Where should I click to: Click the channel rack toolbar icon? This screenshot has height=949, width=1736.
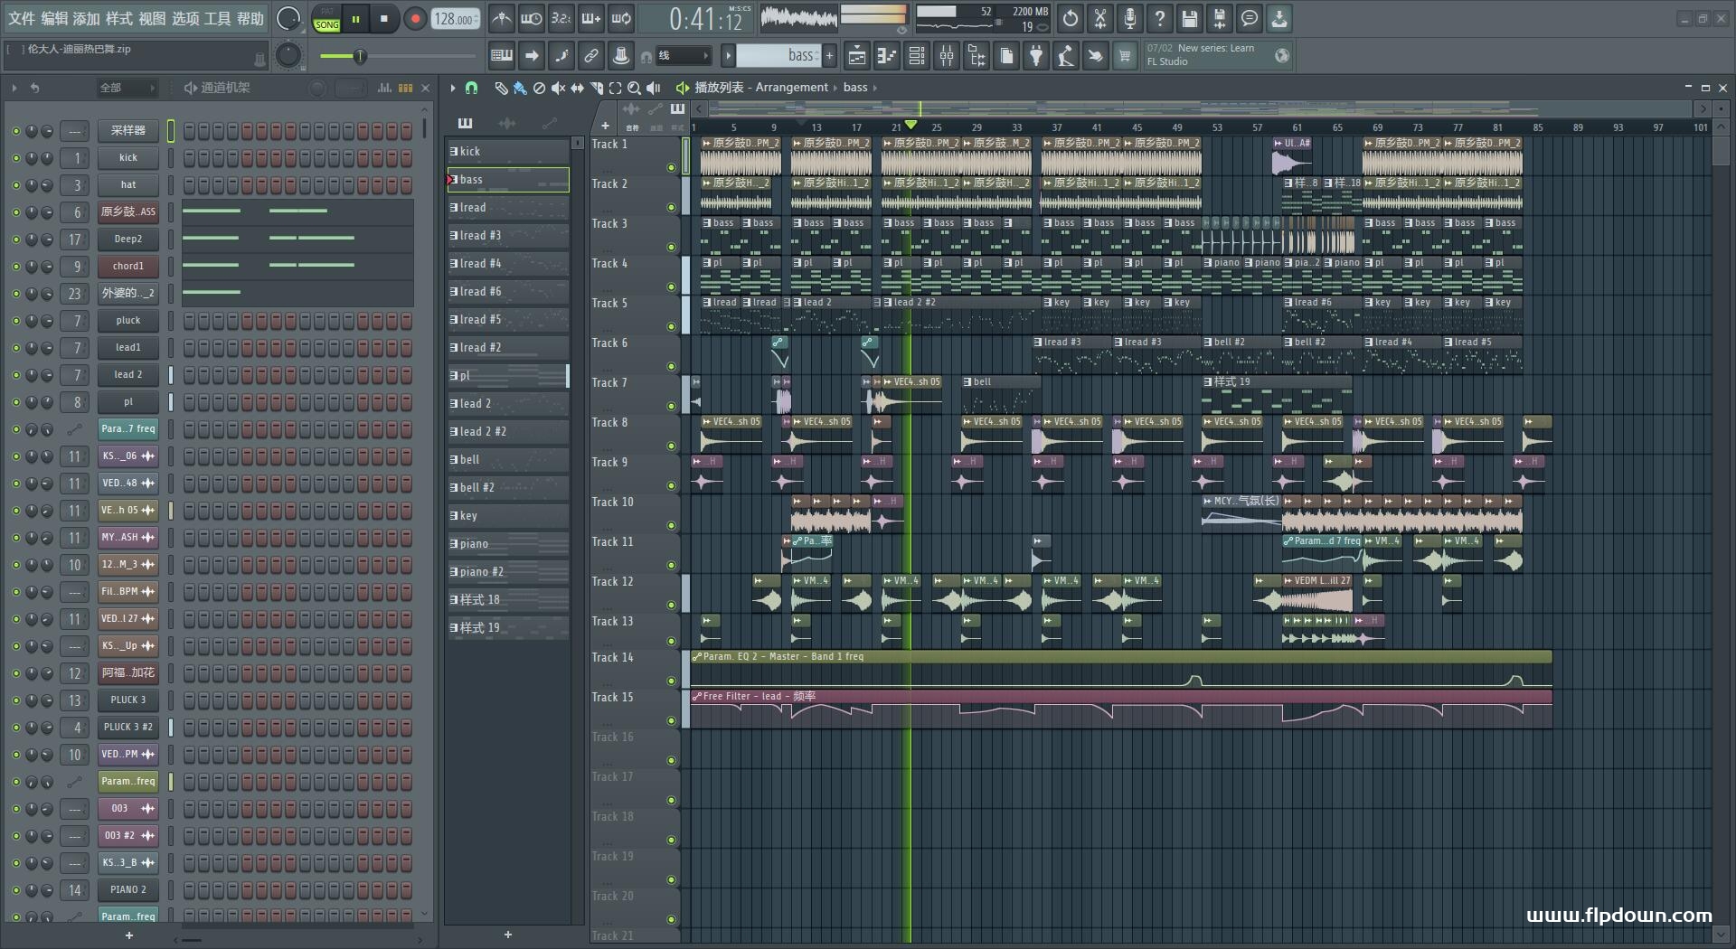pos(916,56)
